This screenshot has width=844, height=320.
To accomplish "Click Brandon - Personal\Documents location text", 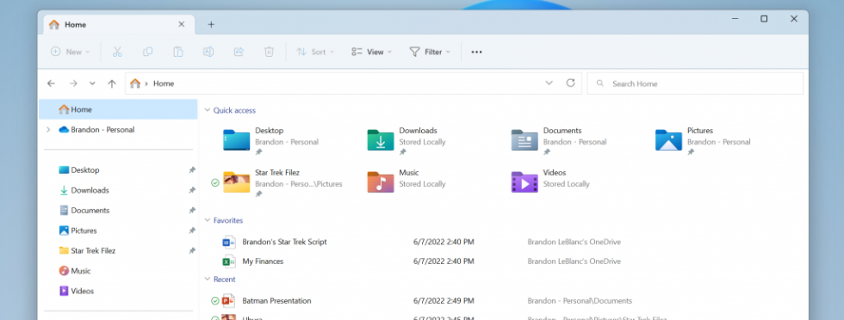I will click(x=580, y=300).
